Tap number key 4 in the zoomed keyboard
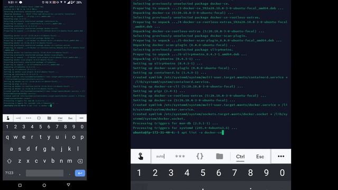Screen dimensions: 338x190 pos(187,173)
